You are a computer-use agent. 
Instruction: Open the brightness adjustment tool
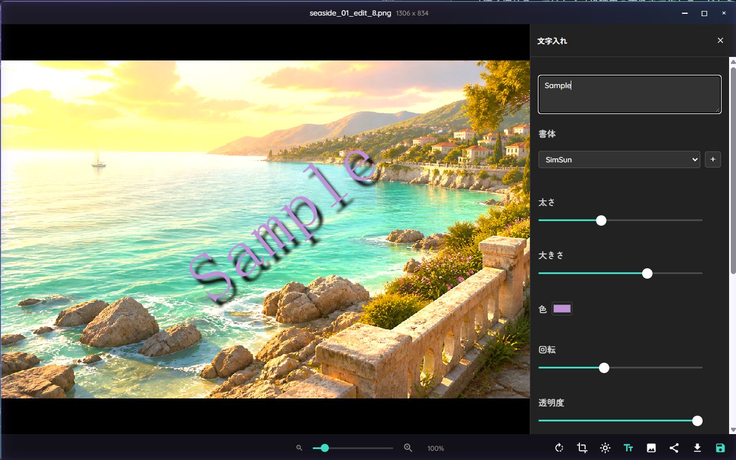click(x=605, y=448)
